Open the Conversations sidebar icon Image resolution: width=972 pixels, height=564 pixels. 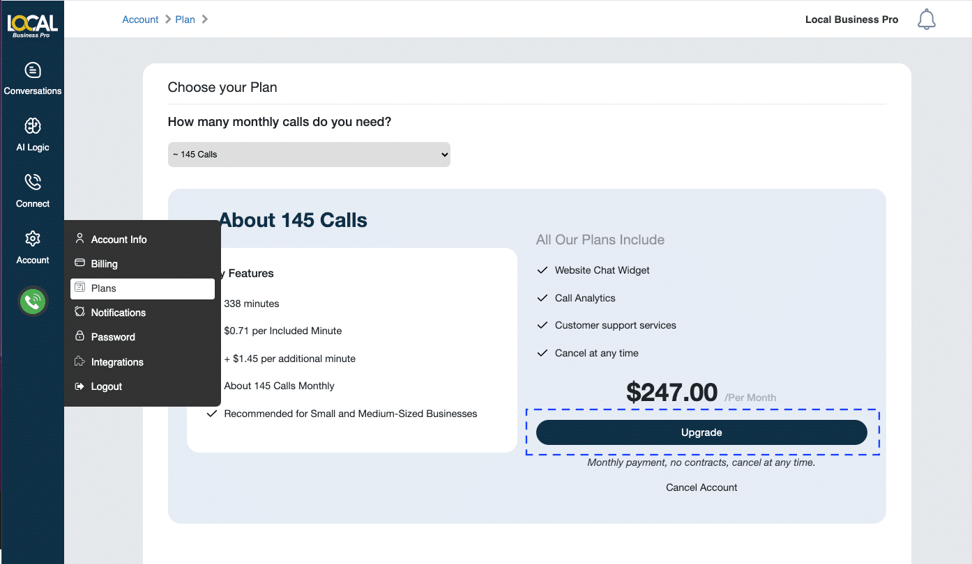33,70
